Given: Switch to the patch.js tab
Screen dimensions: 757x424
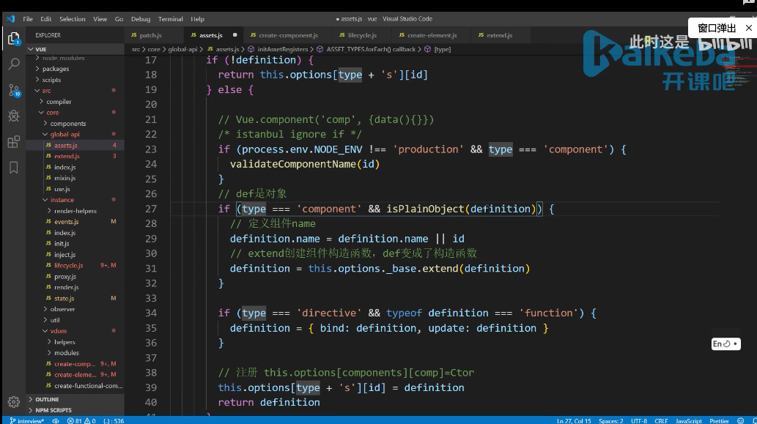Looking at the screenshot, I should pos(154,35).
